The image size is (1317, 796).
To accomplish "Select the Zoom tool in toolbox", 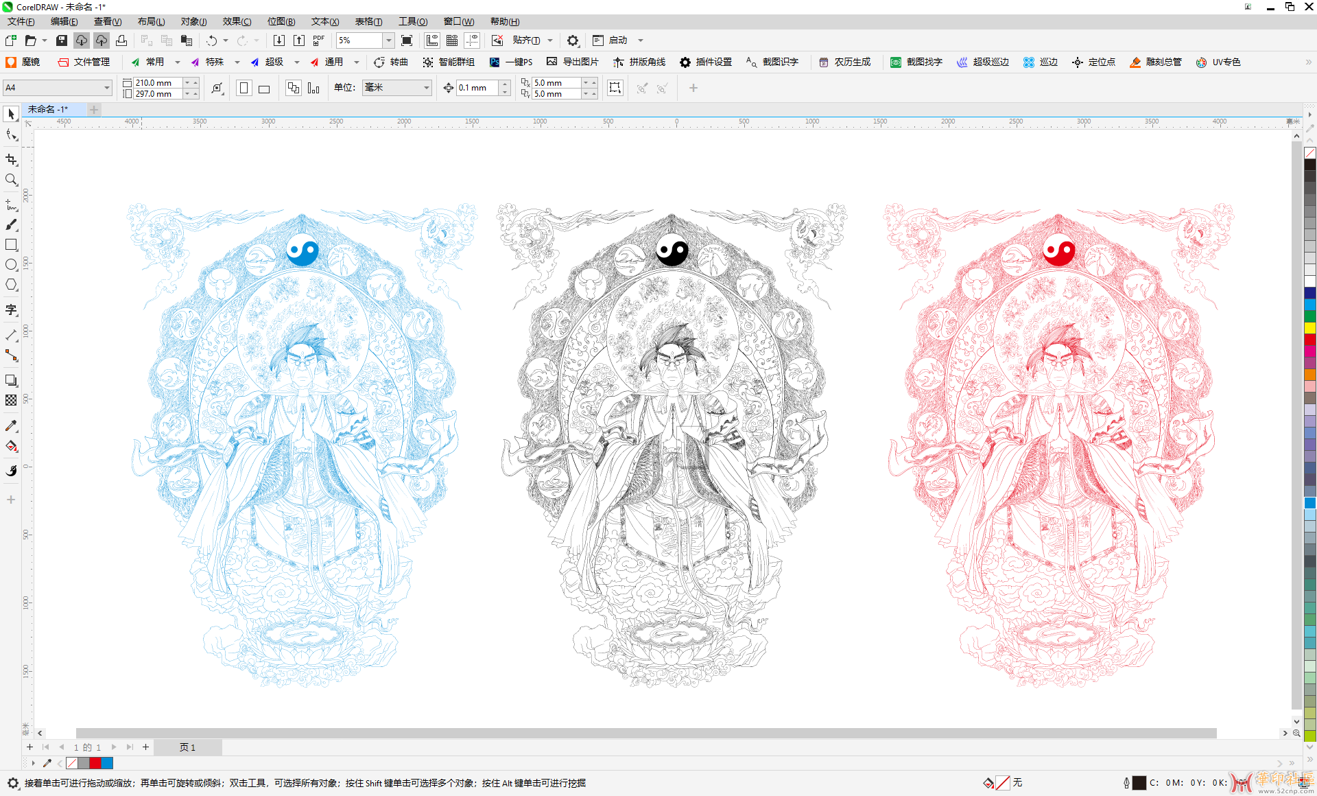I will pyautogui.click(x=11, y=180).
